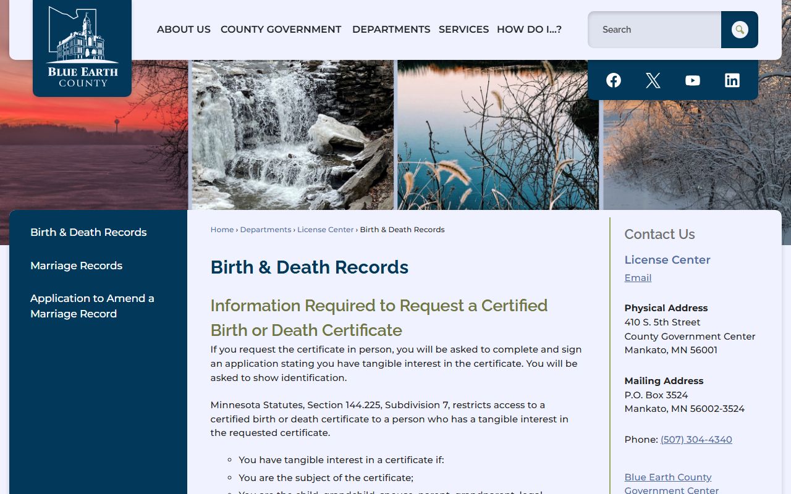
Task: Go to Departments breadcrumb link
Action: click(266, 230)
